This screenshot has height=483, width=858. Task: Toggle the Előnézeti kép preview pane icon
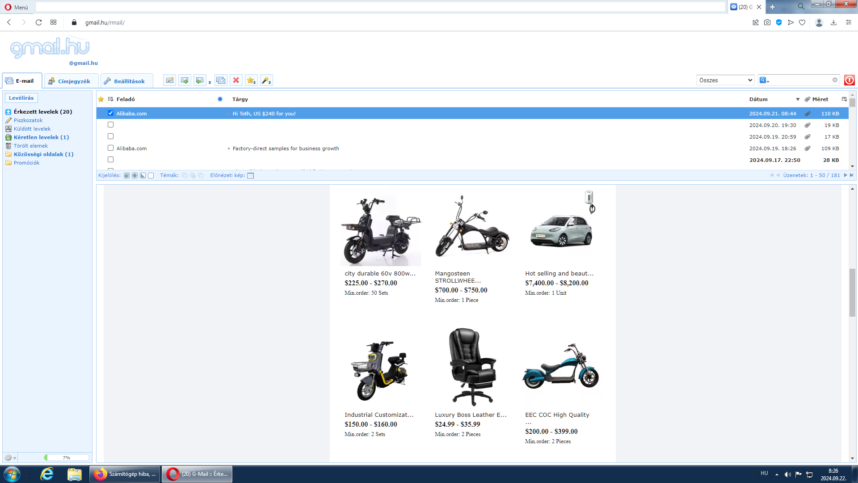tap(251, 176)
